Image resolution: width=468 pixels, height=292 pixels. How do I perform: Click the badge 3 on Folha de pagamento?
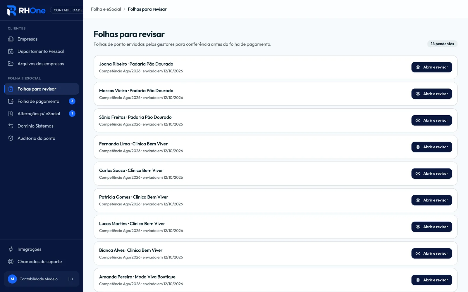point(72,101)
